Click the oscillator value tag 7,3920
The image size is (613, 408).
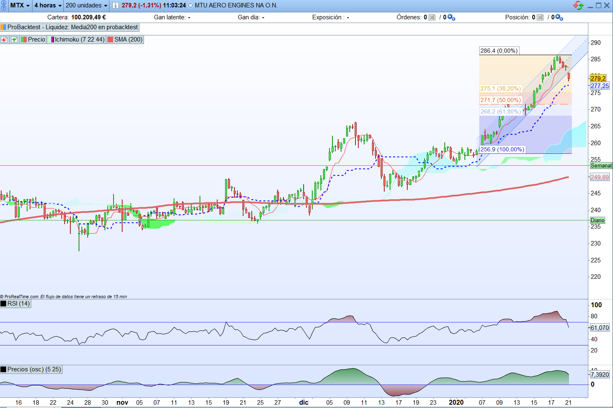click(600, 375)
